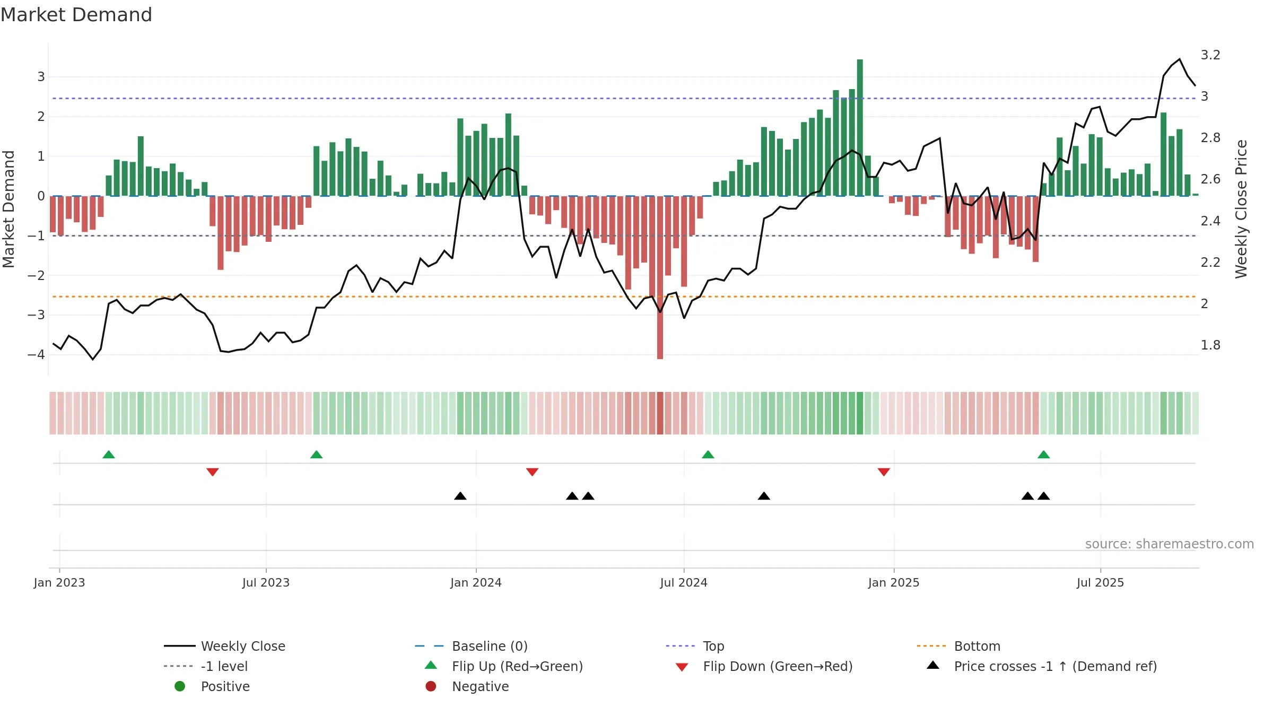Click the vertical Market Demand axis title

coord(8,209)
